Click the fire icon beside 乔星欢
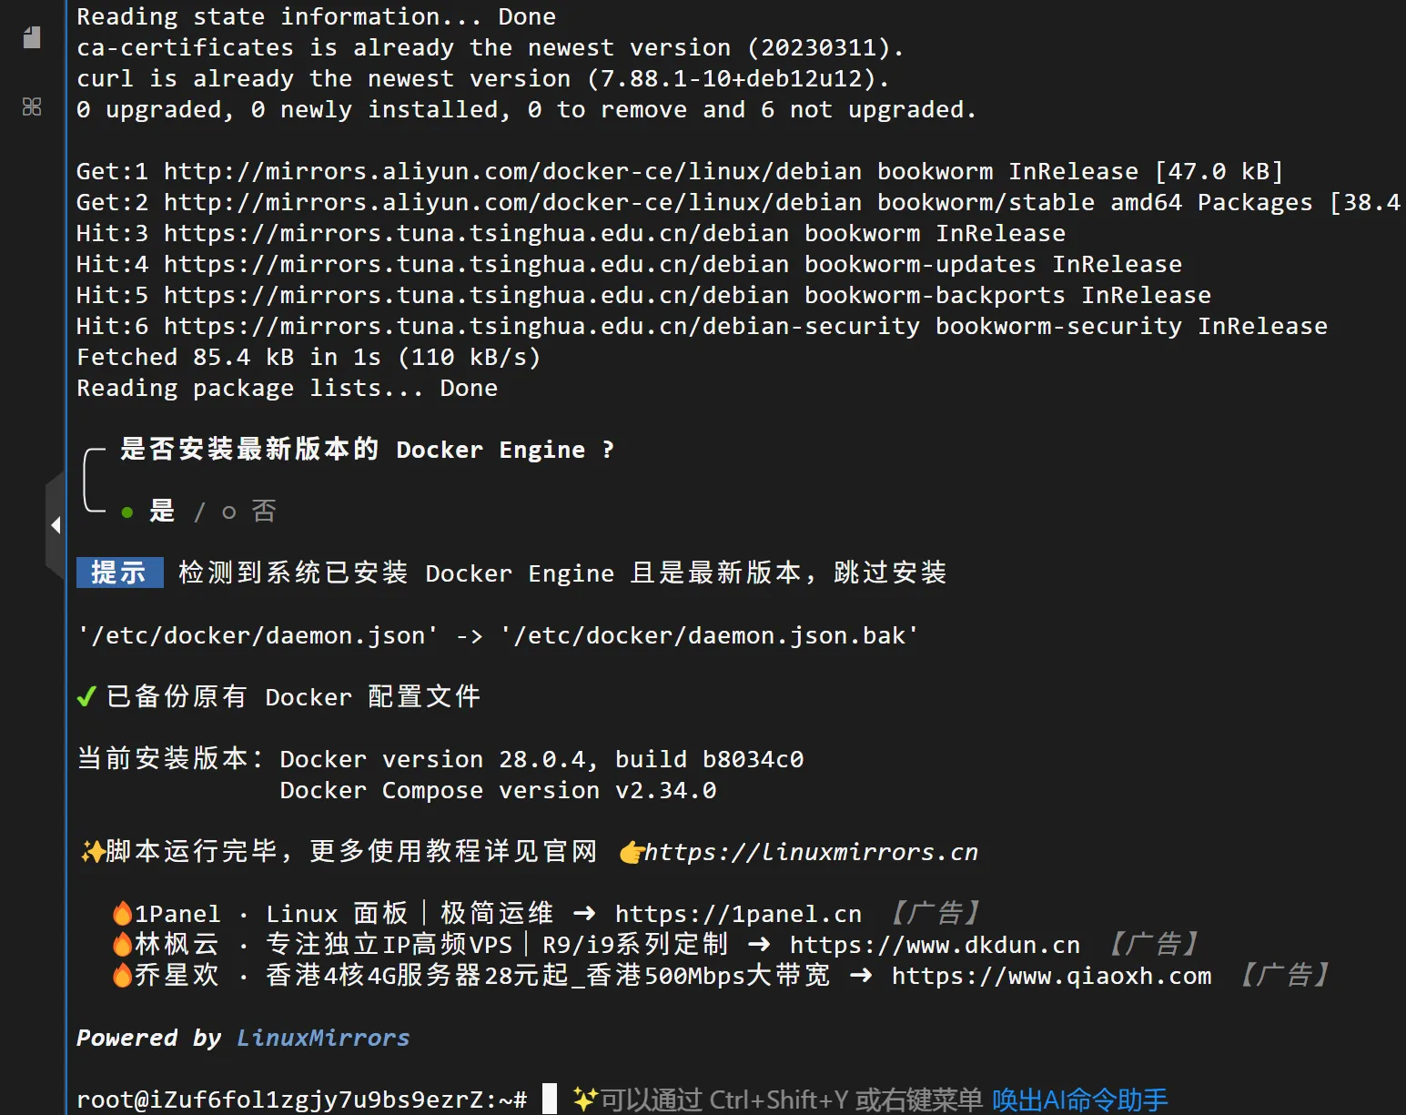Viewport: 1406px width, 1115px height. [122, 975]
